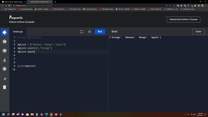Open Microsoft Edge from the taskbar
Screen dimensions: 208x117
point(46,114)
